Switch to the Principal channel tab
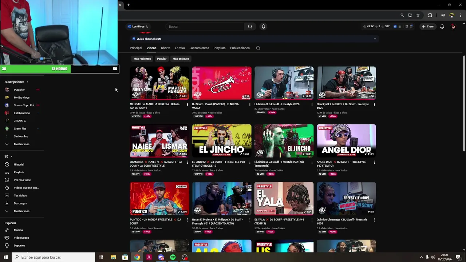The image size is (466, 262). (136, 48)
